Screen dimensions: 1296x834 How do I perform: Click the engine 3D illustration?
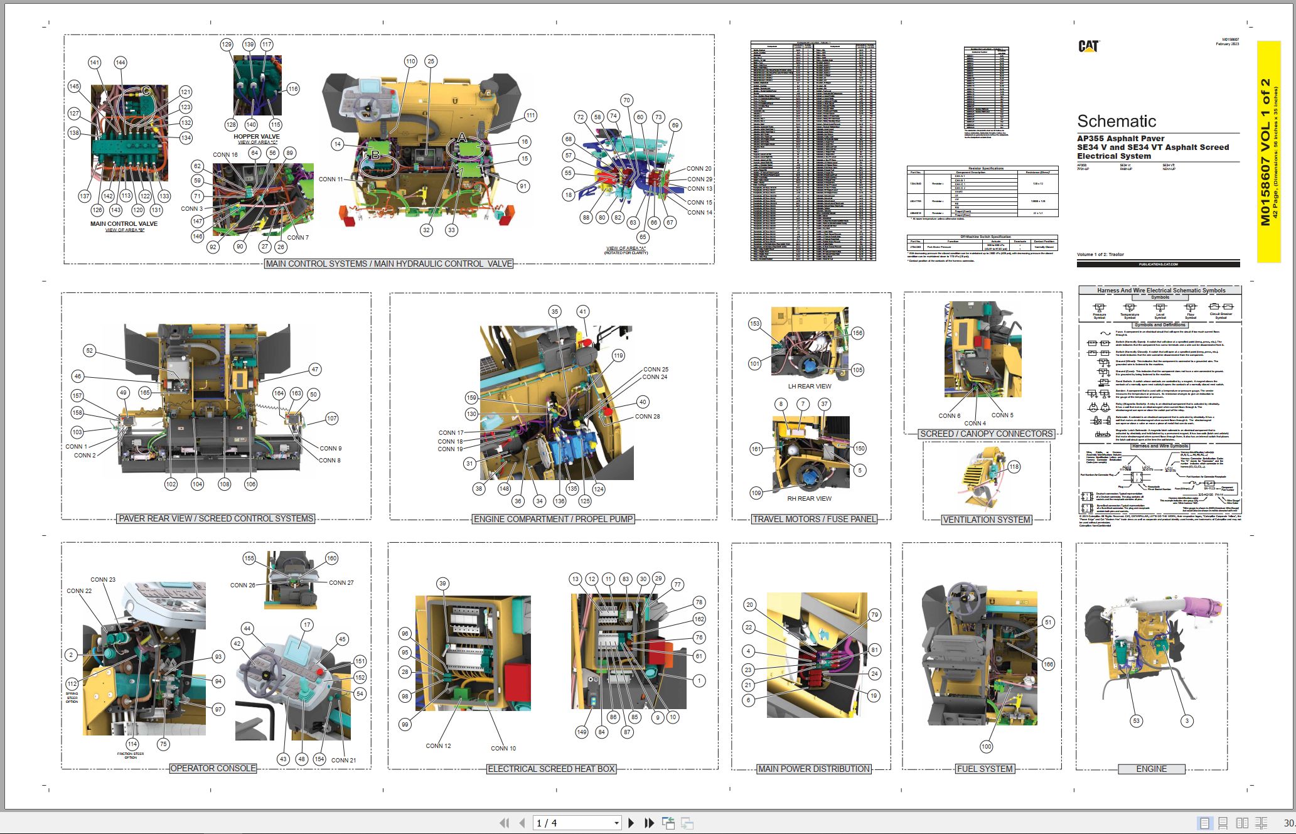[x=1153, y=648]
